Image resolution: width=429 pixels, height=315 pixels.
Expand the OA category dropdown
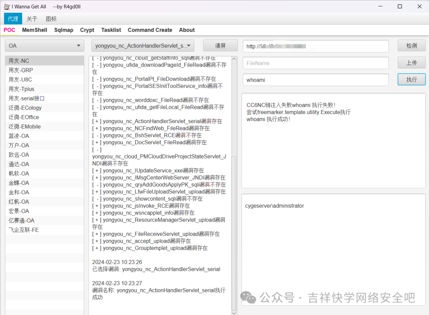pyautogui.click(x=44, y=46)
